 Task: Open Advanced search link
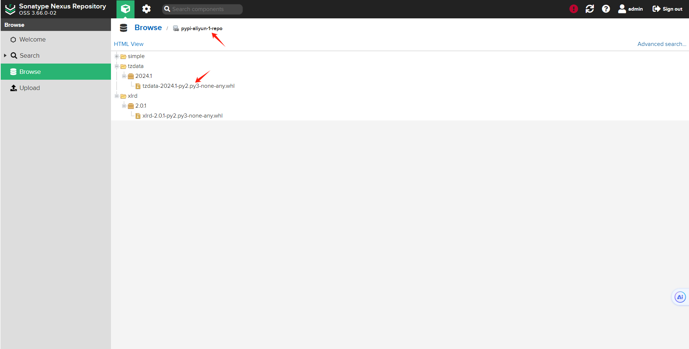coord(662,44)
